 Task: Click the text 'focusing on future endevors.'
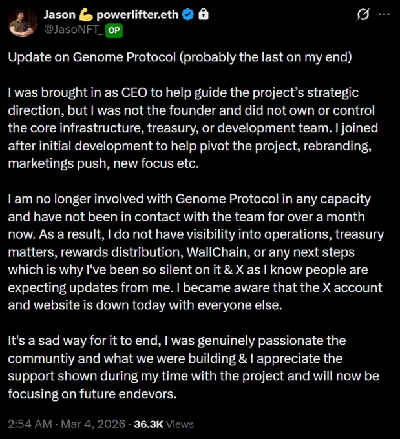[92, 394]
